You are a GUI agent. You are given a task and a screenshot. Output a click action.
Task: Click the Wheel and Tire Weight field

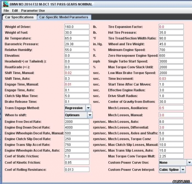tap(171, 44)
